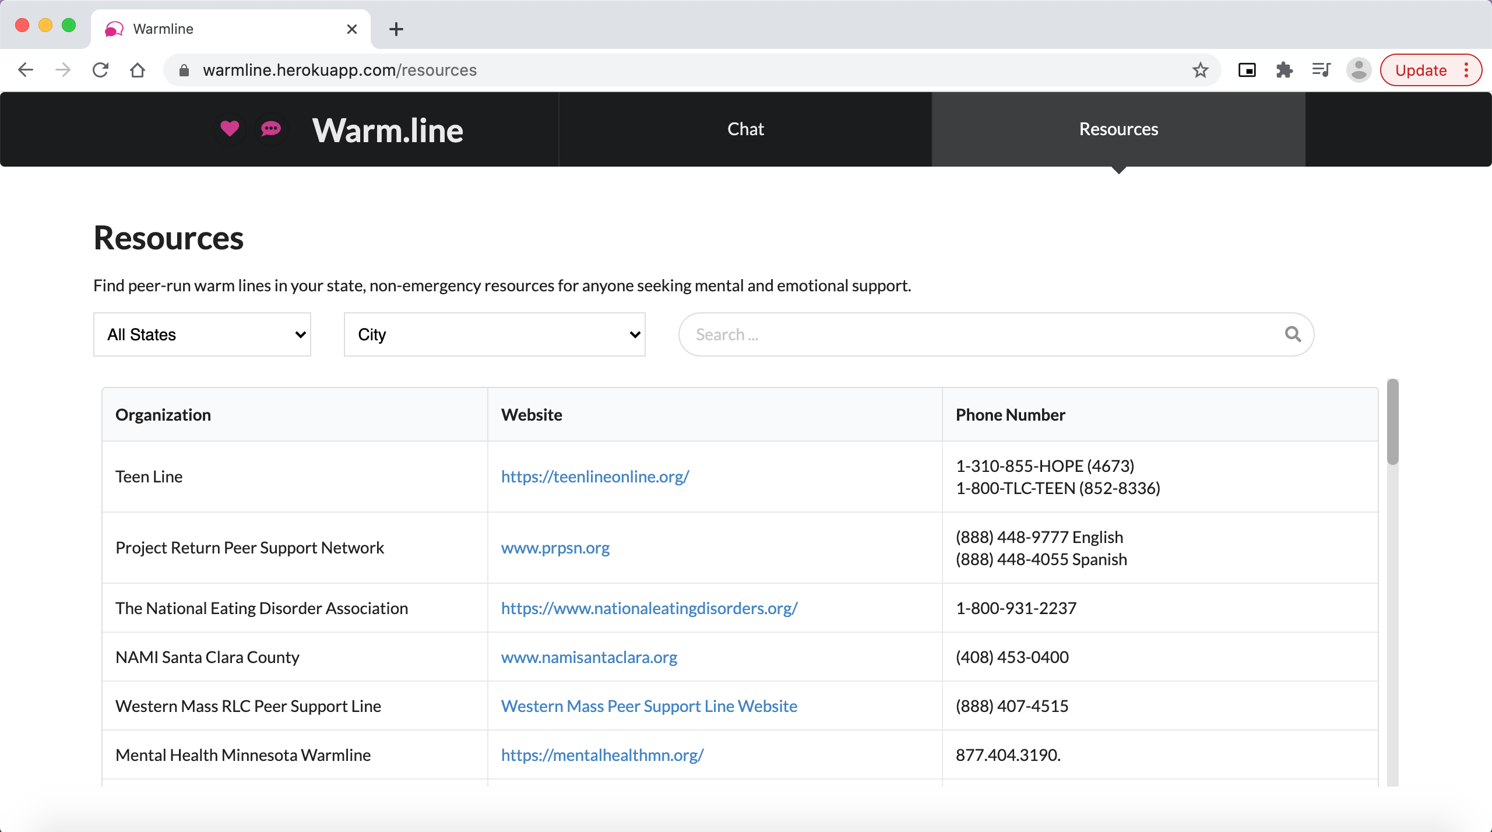Click the search magnifier icon
Image resolution: width=1492 pixels, height=832 pixels.
click(1293, 334)
